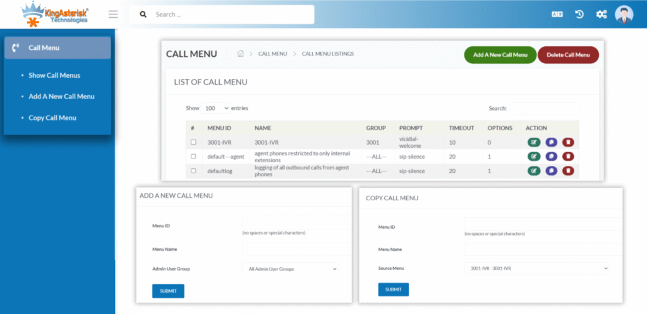Click the green Add A New Call Menu button
Viewport: 647px width, 314px height.
500,55
